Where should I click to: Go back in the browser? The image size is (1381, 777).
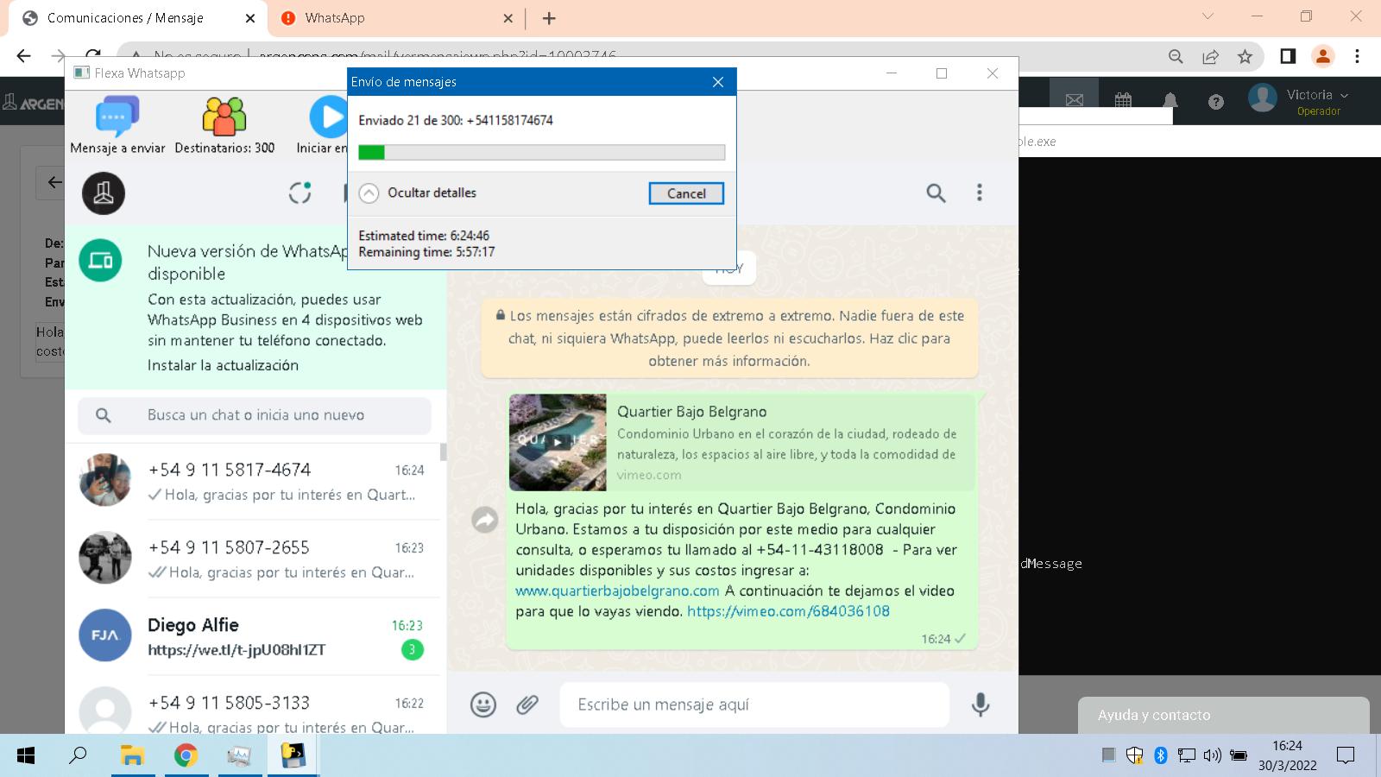[x=23, y=56]
